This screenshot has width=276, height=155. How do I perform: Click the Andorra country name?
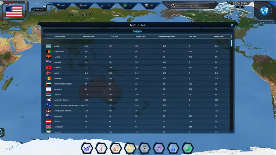(x=57, y=78)
